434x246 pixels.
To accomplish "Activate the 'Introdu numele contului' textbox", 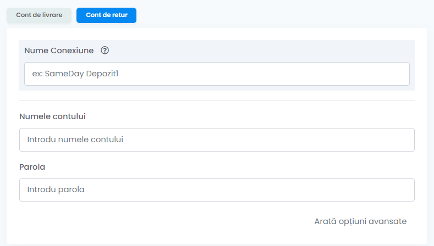I will tap(217, 139).
